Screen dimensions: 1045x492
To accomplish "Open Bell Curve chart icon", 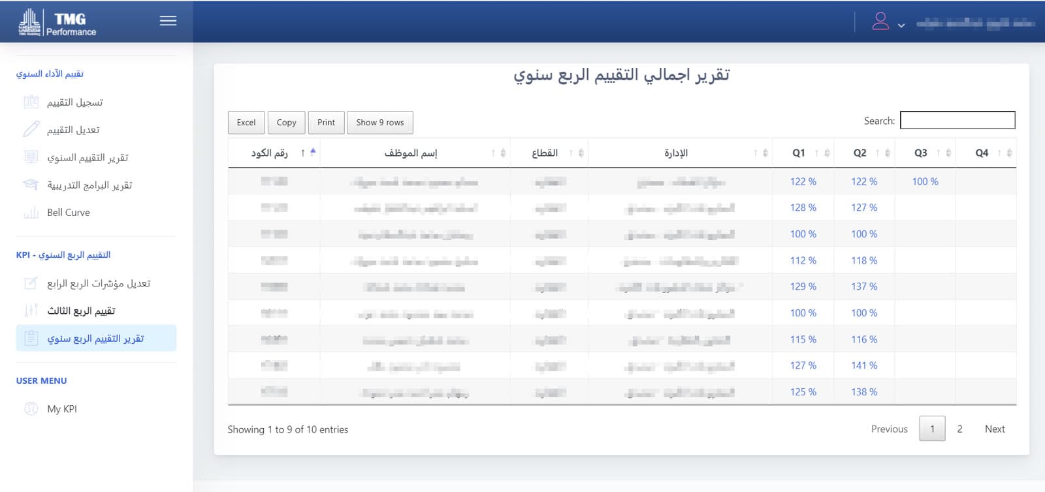I will click(31, 213).
